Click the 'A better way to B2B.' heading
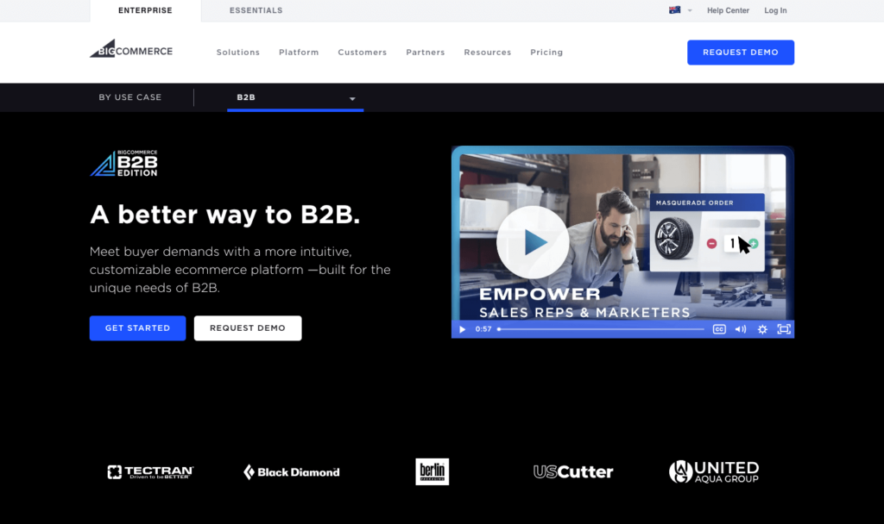Image resolution: width=884 pixels, height=524 pixels. point(225,215)
